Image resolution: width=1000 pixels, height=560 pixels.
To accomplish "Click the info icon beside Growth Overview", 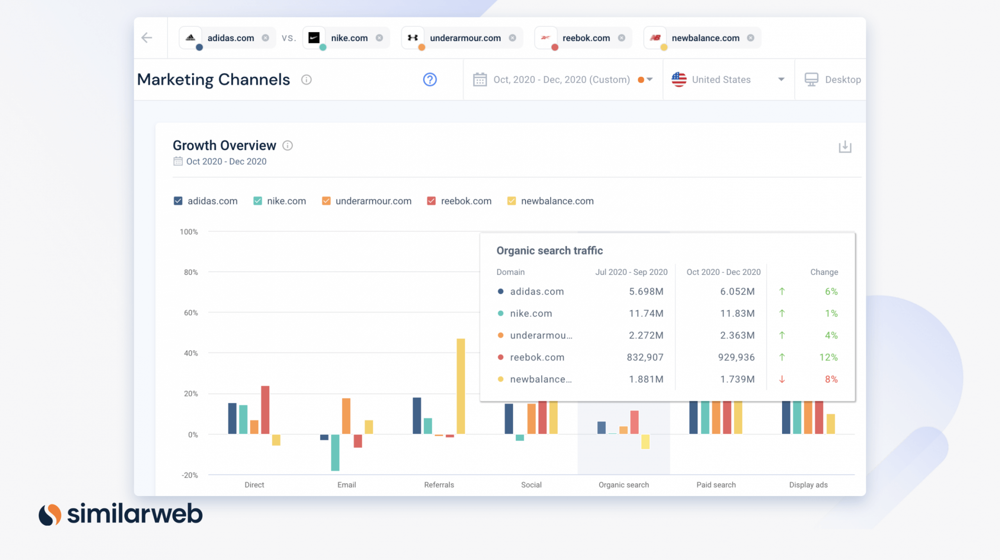I will pyautogui.click(x=288, y=146).
